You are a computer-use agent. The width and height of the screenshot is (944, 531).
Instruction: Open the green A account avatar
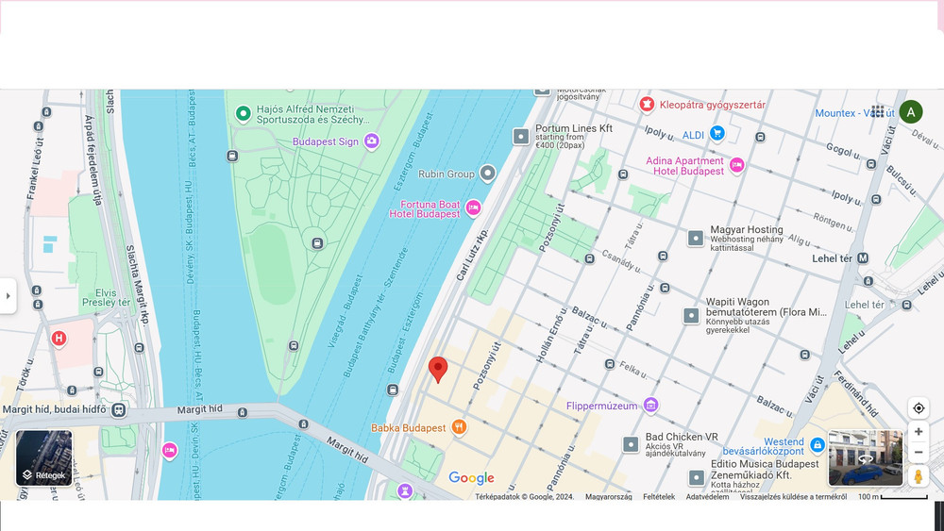click(x=911, y=112)
